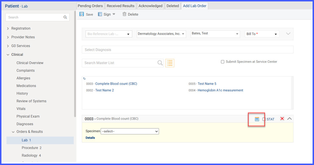Open the Bio Reference Lab dropdown

(109, 34)
